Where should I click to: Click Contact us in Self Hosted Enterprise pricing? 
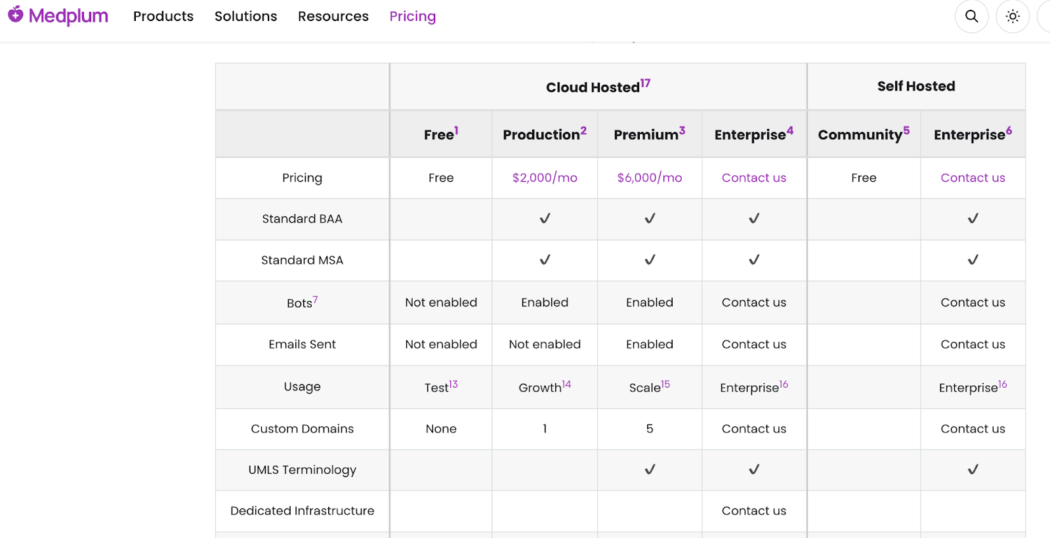point(973,178)
